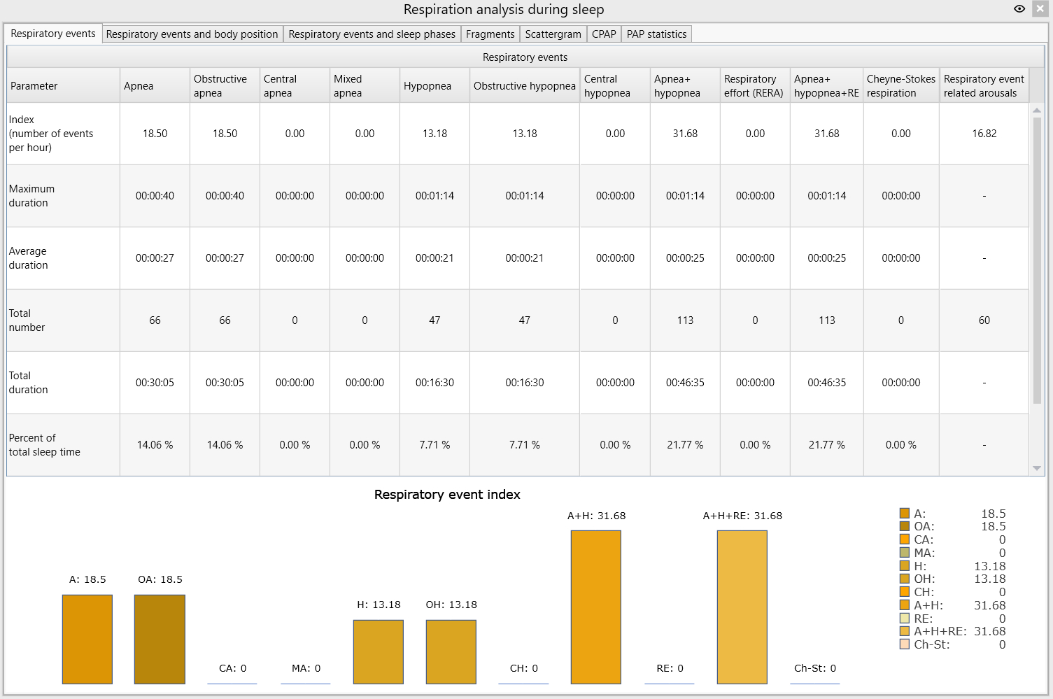Viewport: 1053px width, 699px height.
Task: Click the Cheyne-Stokes respiration column header
Action: tap(901, 85)
